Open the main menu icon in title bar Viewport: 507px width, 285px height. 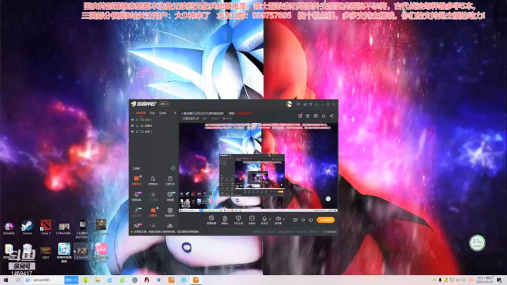316,104
